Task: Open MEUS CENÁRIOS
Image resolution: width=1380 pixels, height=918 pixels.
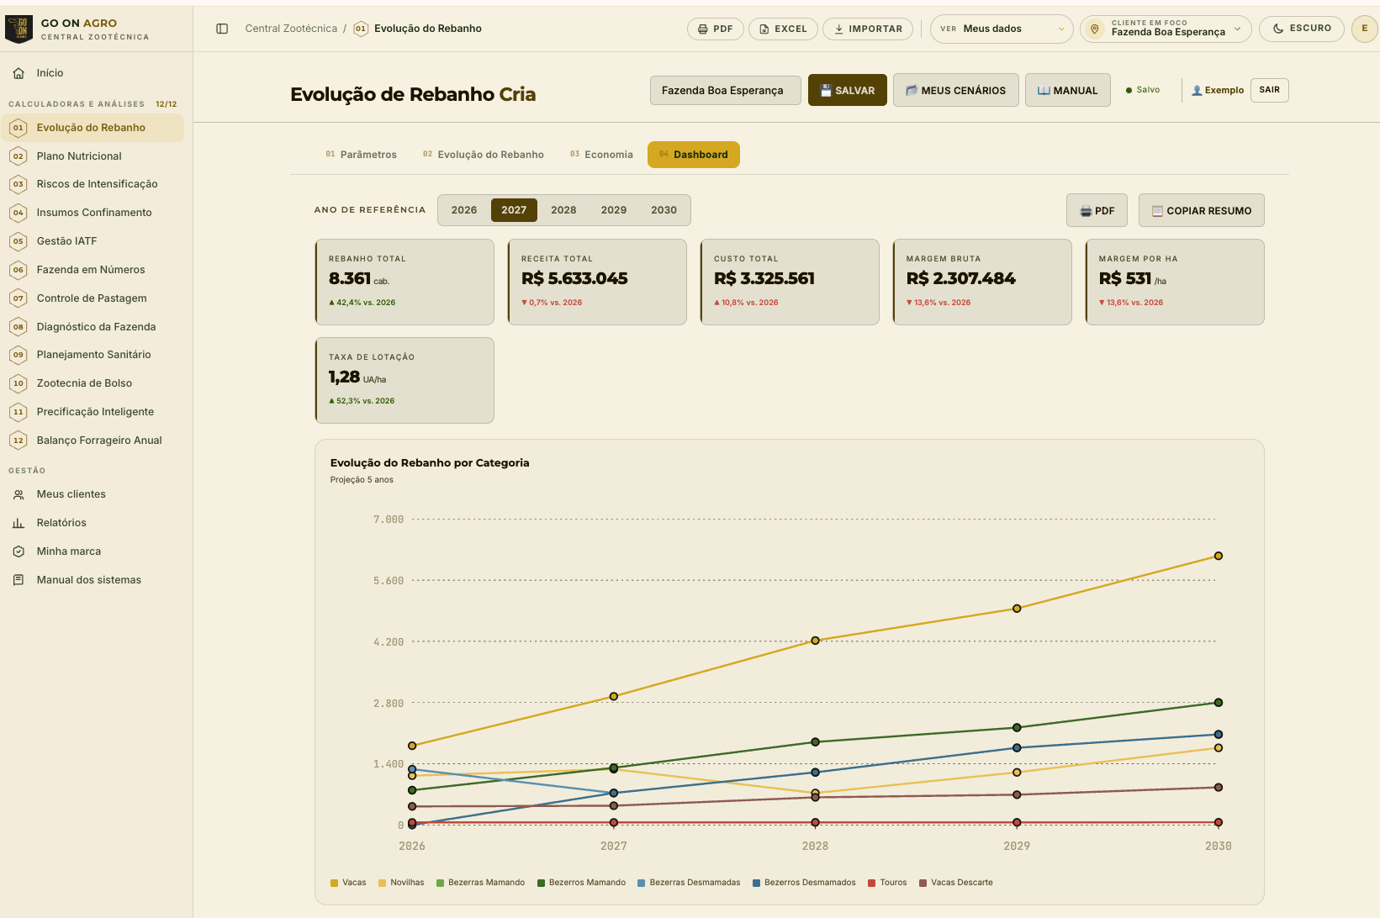Action: pos(955,90)
